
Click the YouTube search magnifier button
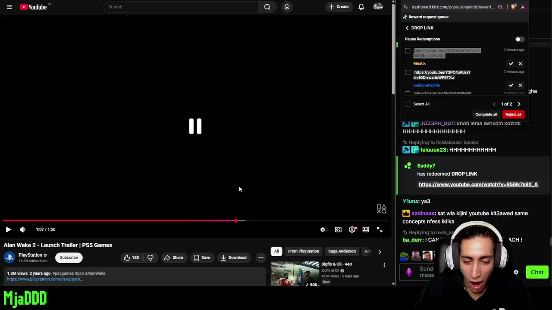click(267, 7)
